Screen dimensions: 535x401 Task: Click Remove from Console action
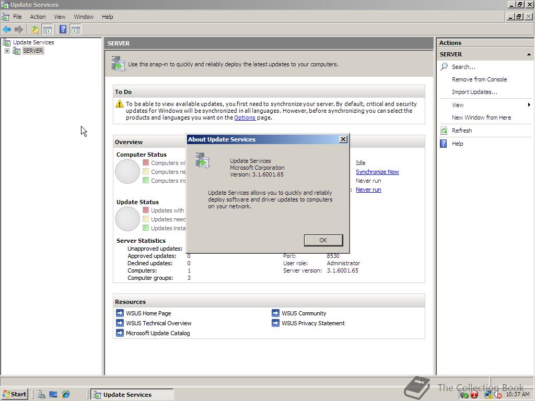pos(479,79)
